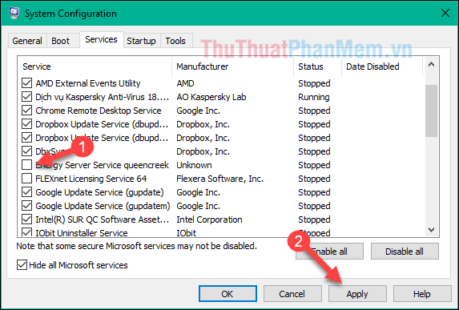Screen dimensions: 459x310
Task: Apply the service changes
Action: (x=357, y=294)
